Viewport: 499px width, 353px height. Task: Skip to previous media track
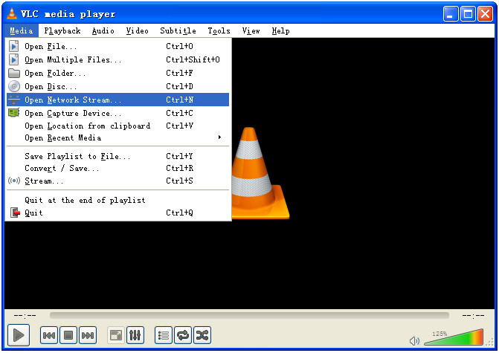pyautogui.click(x=49, y=335)
